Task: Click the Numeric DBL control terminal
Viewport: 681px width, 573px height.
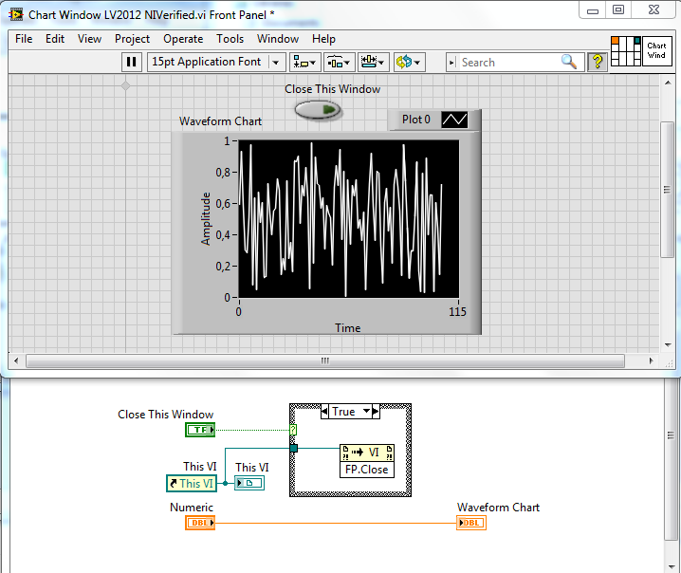Action: pos(200,523)
